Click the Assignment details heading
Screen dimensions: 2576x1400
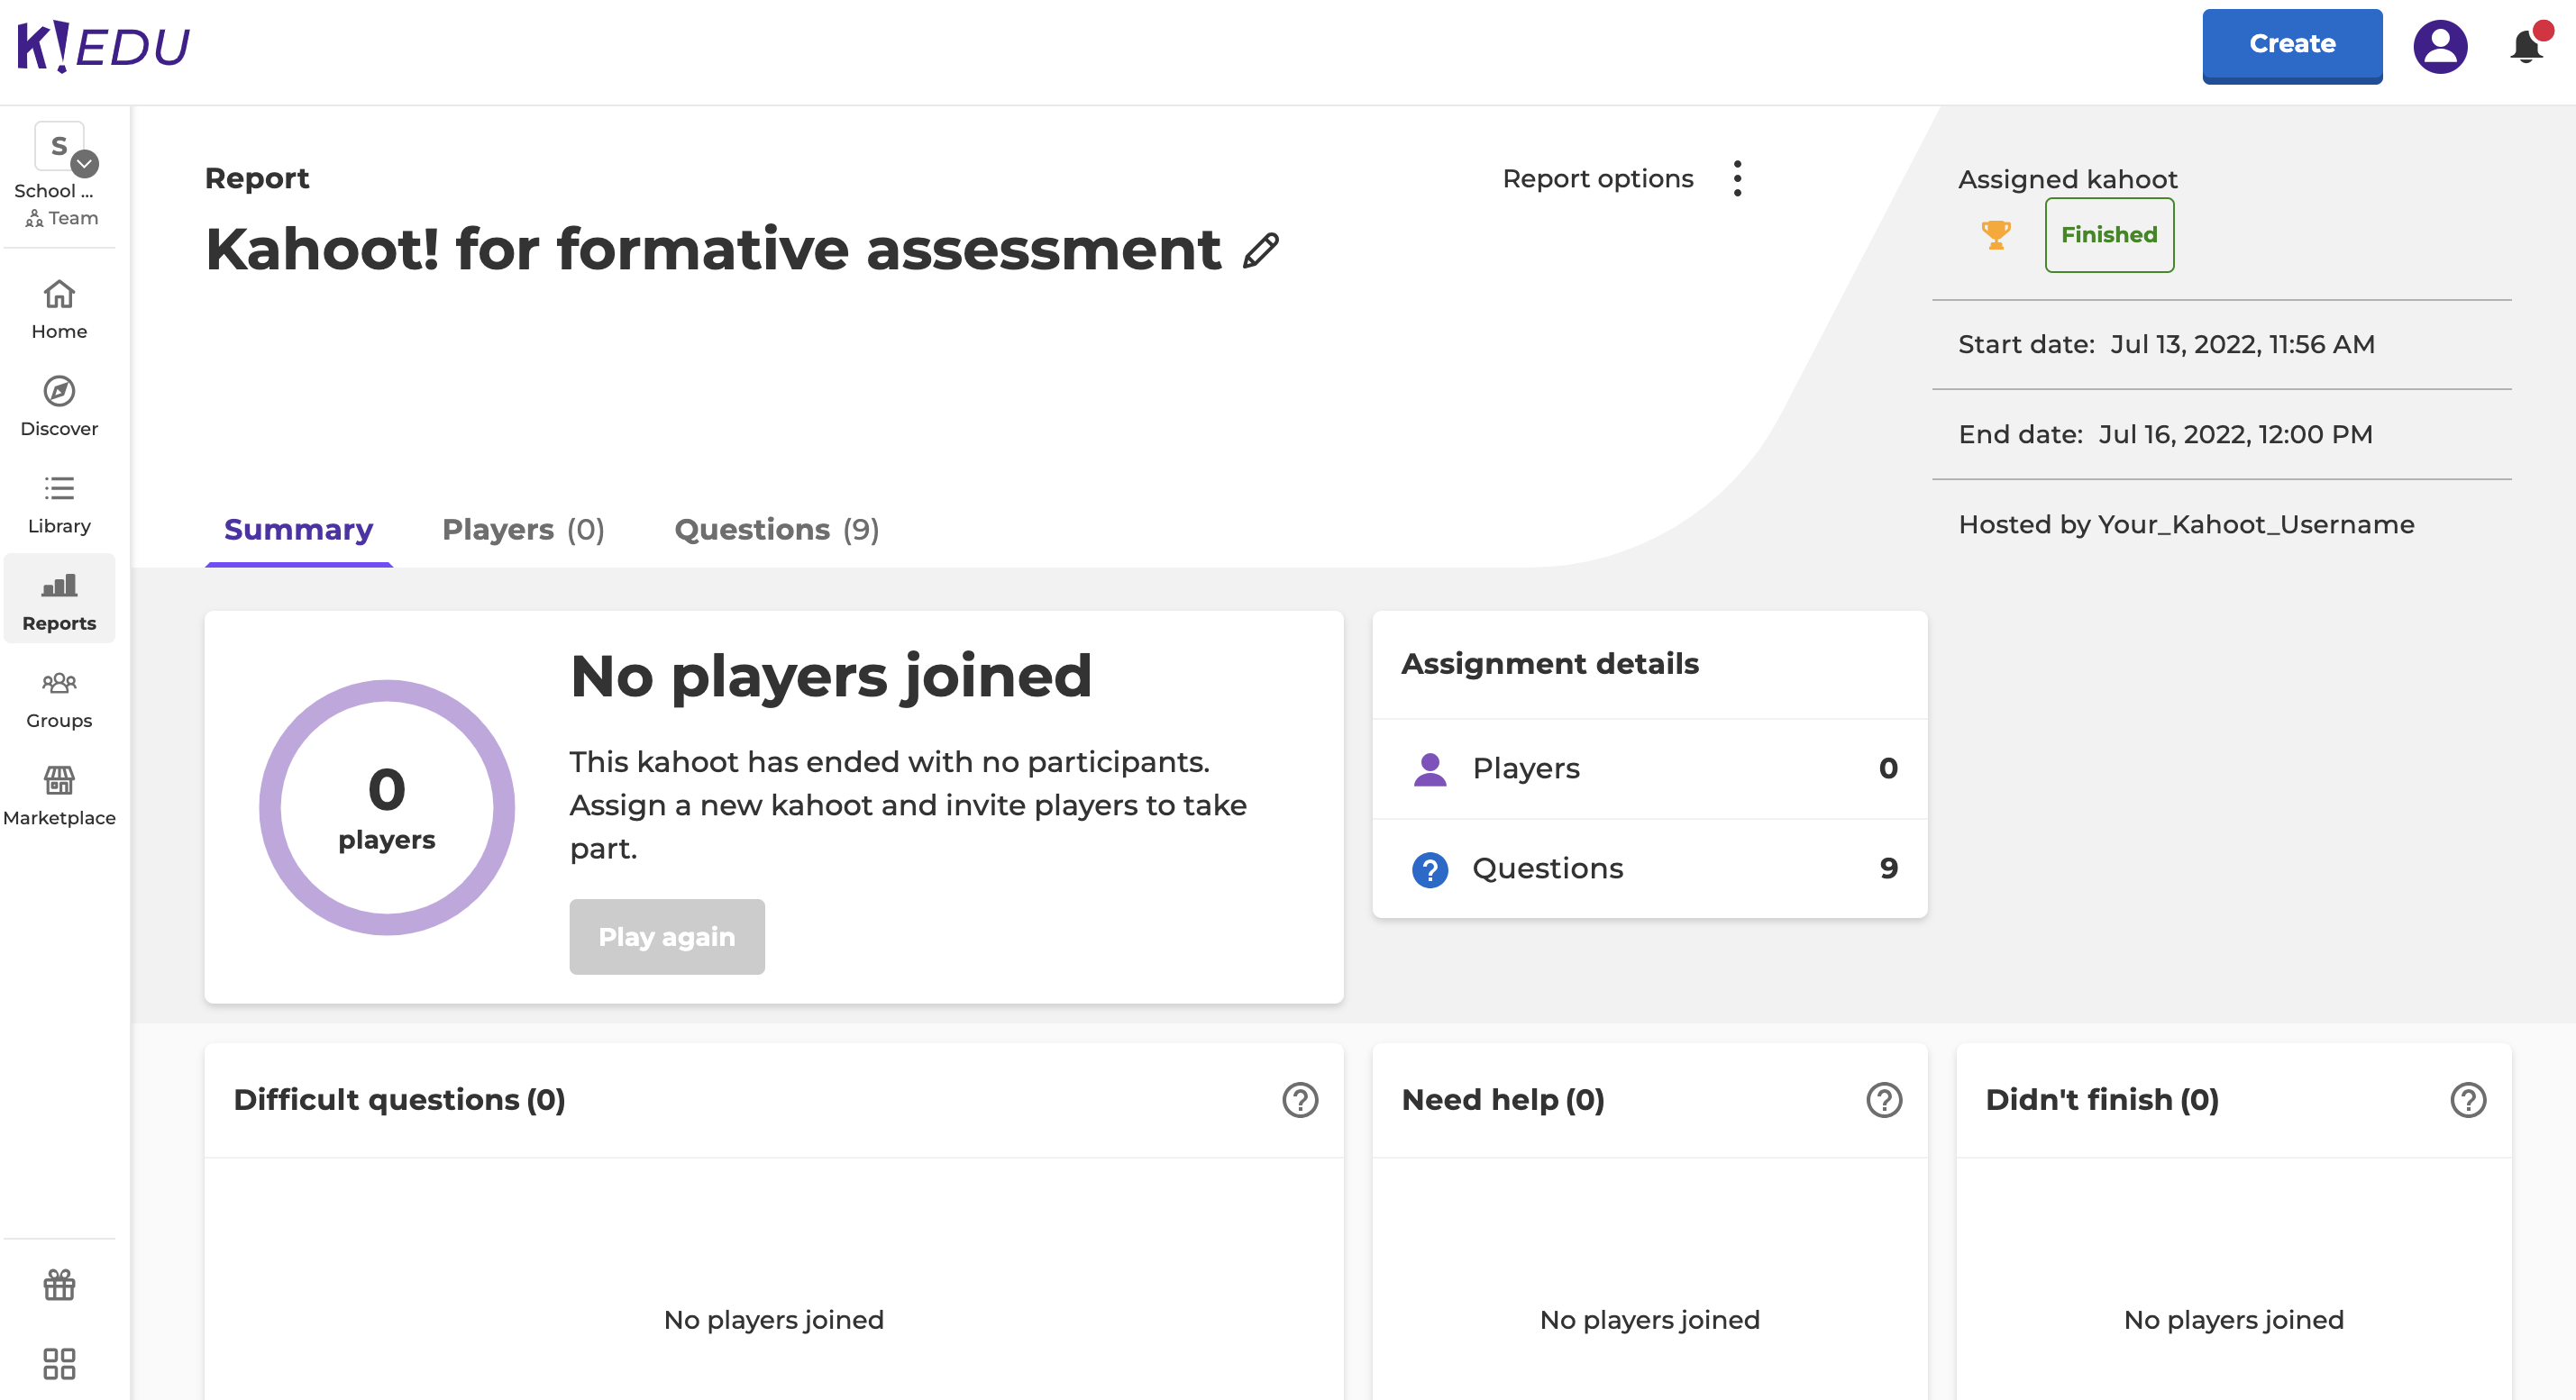tap(1550, 664)
